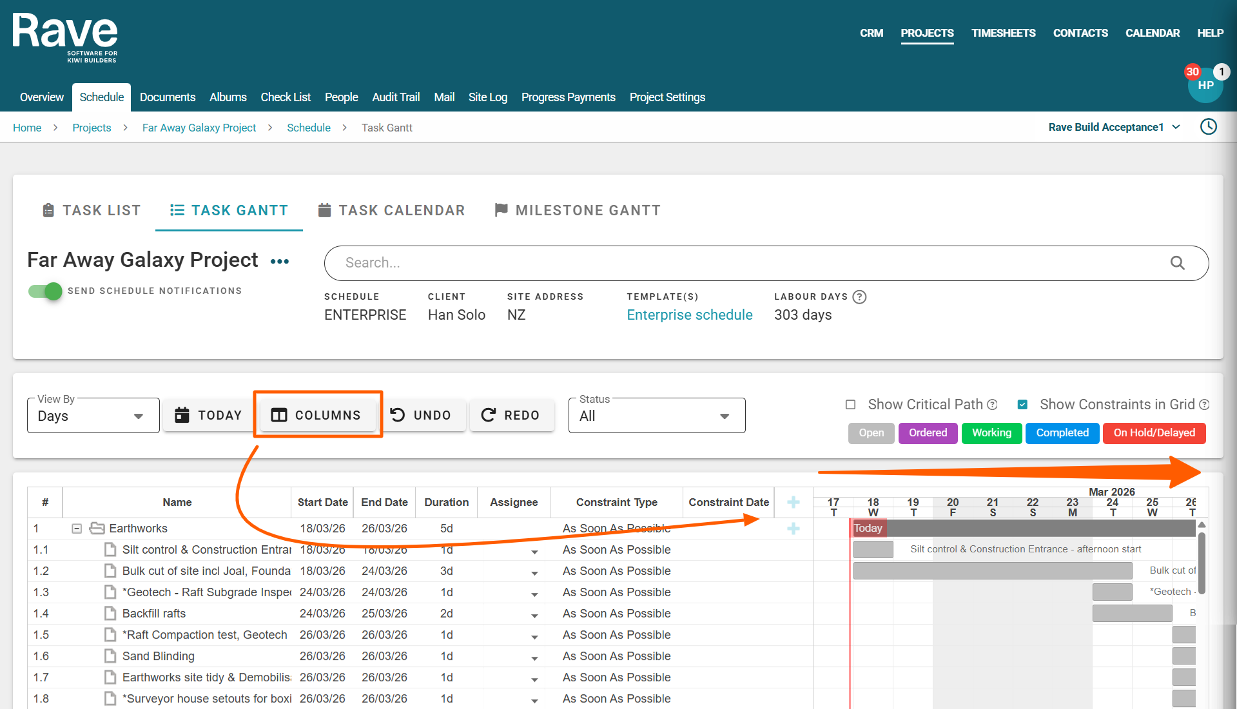1237x709 pixels.
Task: Open the HP user avatar
Action: click(x=1205, y=86)
